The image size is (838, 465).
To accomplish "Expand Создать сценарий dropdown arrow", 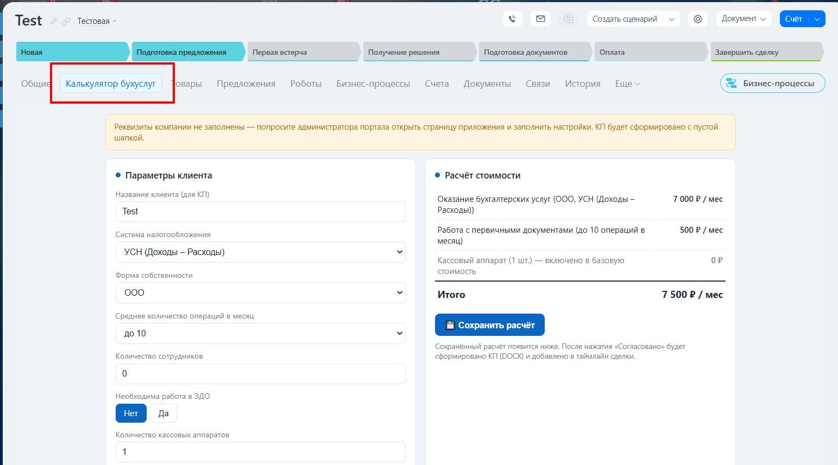I will (672, 19).
